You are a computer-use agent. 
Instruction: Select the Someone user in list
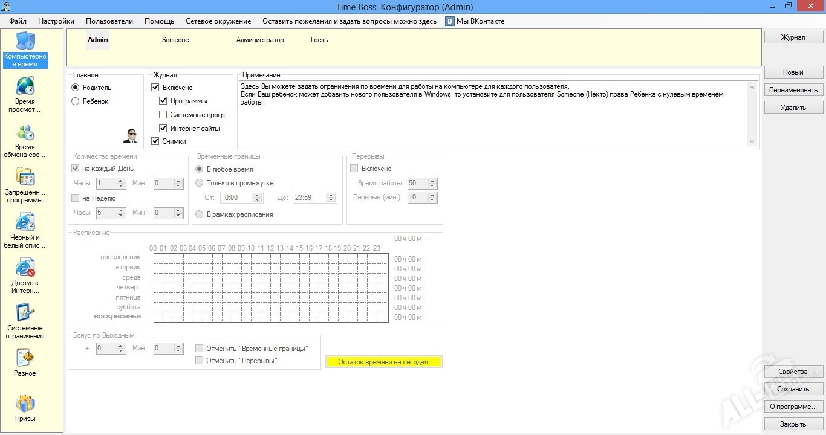pos(175,40)
